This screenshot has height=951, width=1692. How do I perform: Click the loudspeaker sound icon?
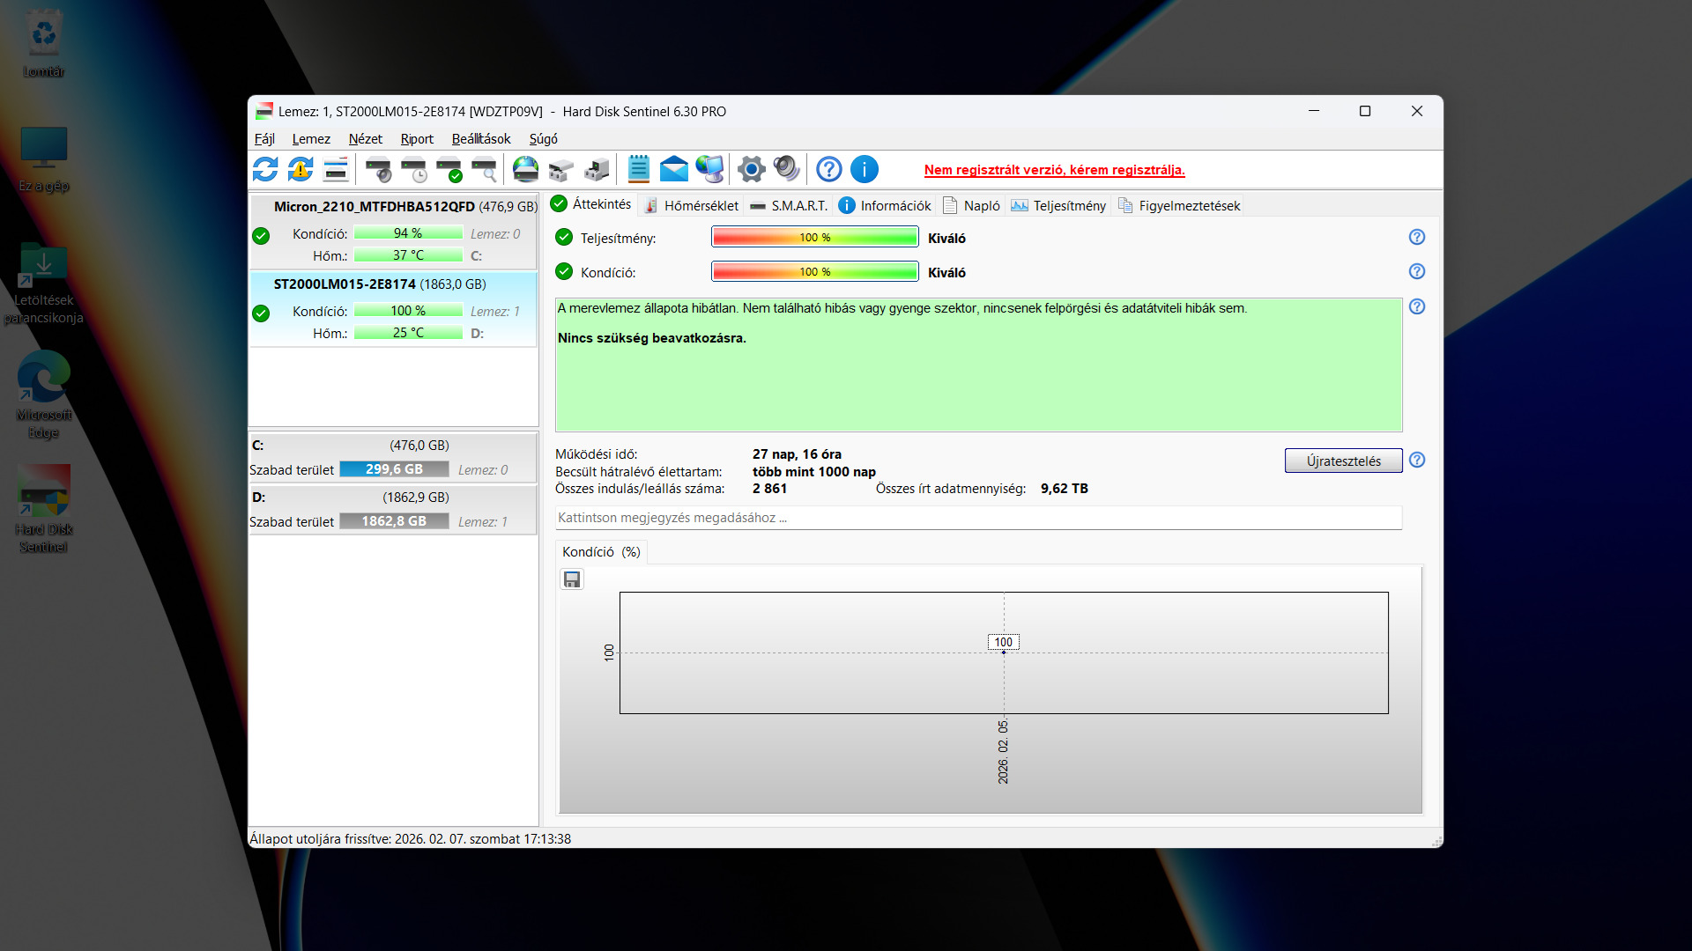[x=786, y=169]
